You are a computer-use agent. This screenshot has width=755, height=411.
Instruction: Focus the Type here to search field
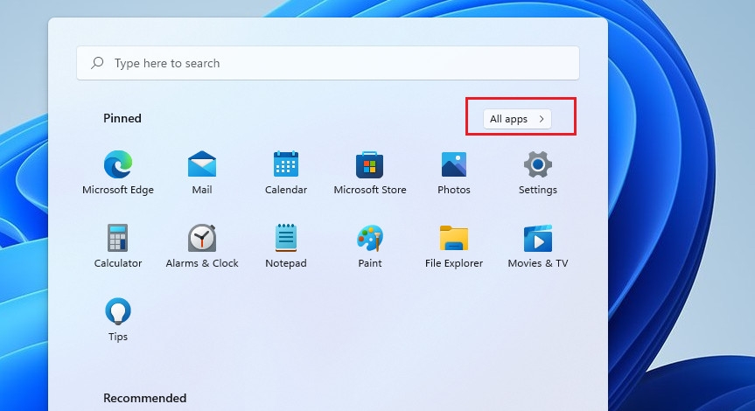tap(328, 63)
